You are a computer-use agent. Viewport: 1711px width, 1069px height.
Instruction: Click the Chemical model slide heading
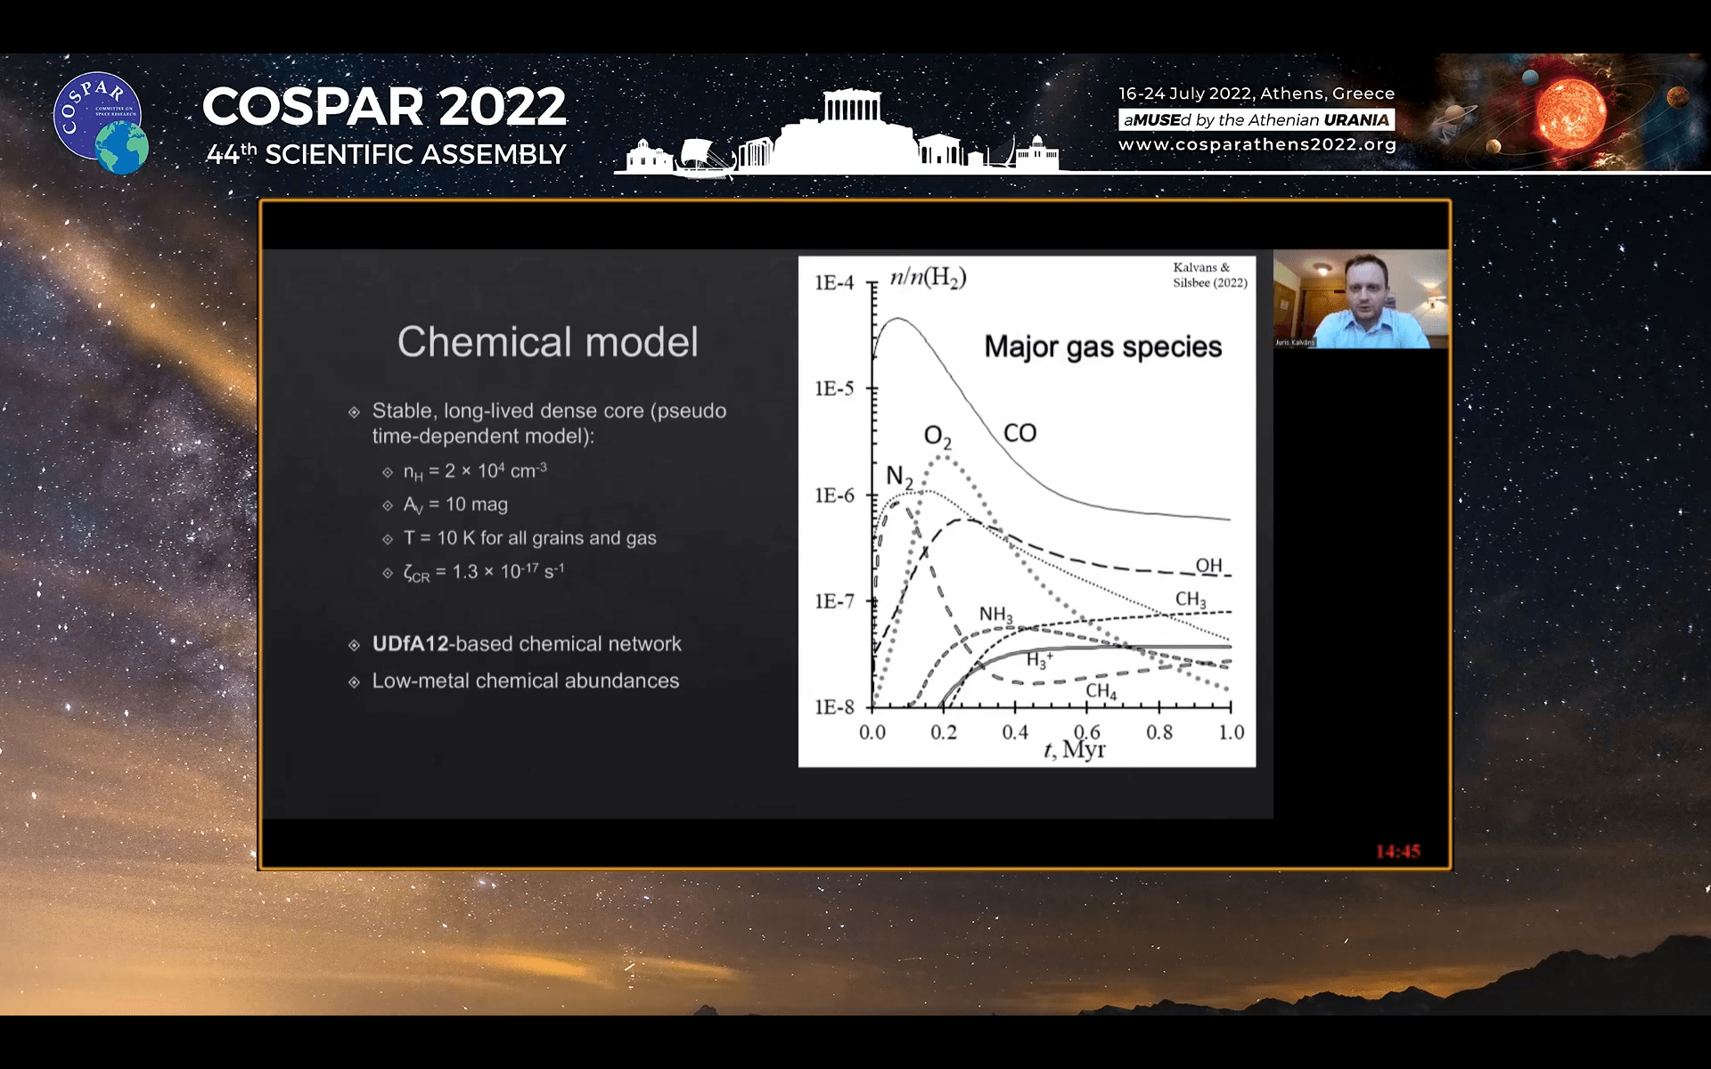[547, 342]
